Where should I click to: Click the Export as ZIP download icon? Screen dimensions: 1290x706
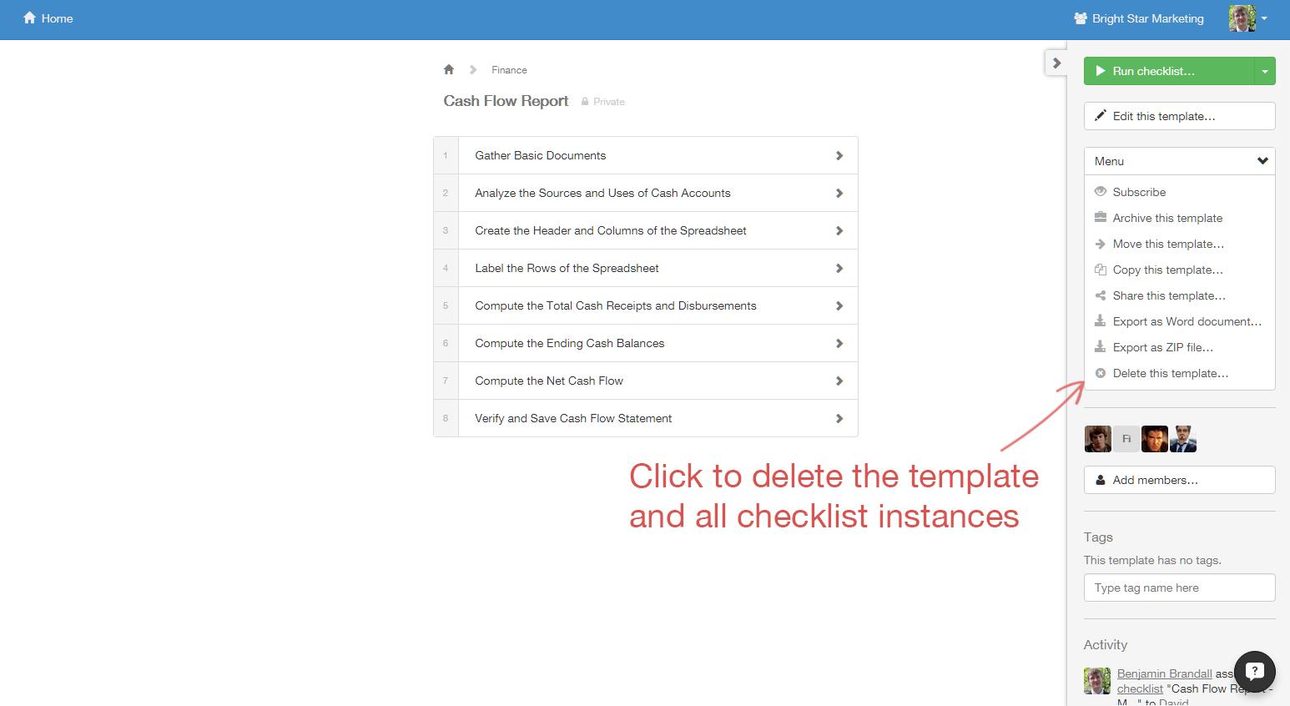coord(1101,347)
